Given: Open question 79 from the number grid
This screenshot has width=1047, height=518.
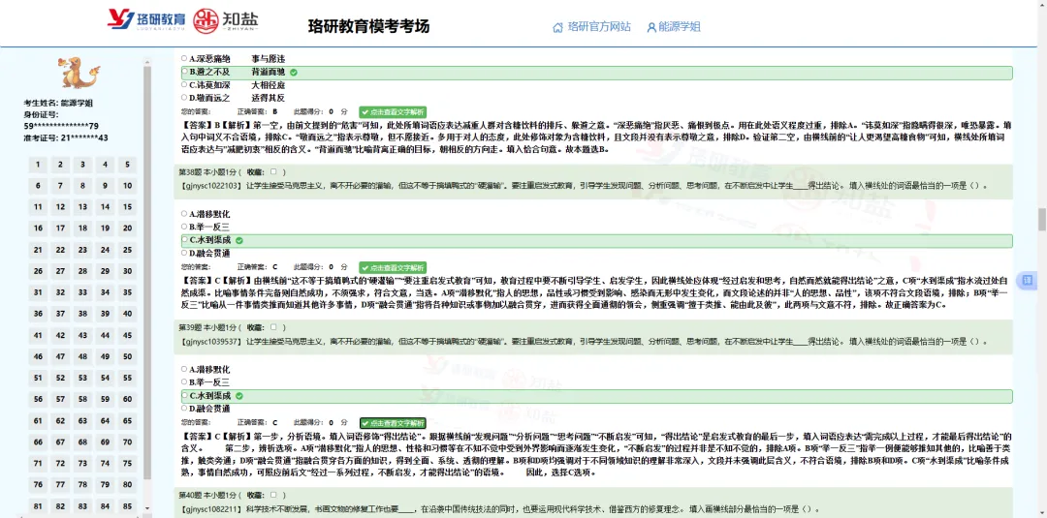Looking at the screenshot, I should (x=105, y=485).
